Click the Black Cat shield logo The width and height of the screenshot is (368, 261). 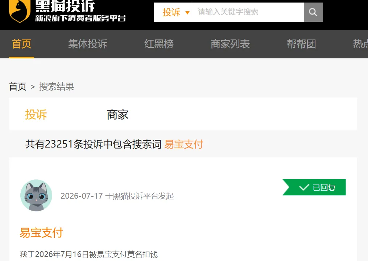[x=20, y=11]
